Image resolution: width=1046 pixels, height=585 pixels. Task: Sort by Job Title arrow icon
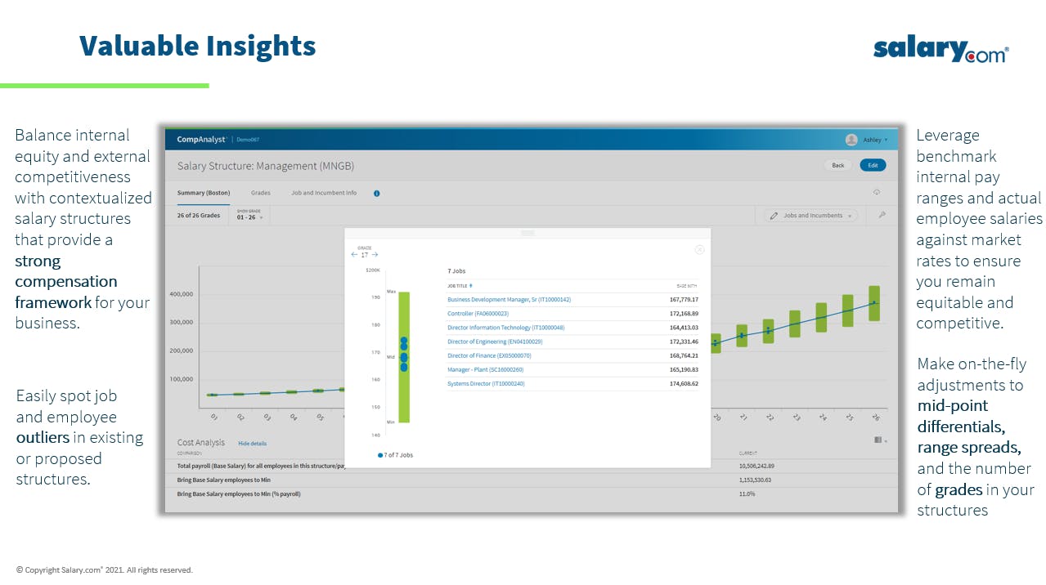(x=470, y=286)
